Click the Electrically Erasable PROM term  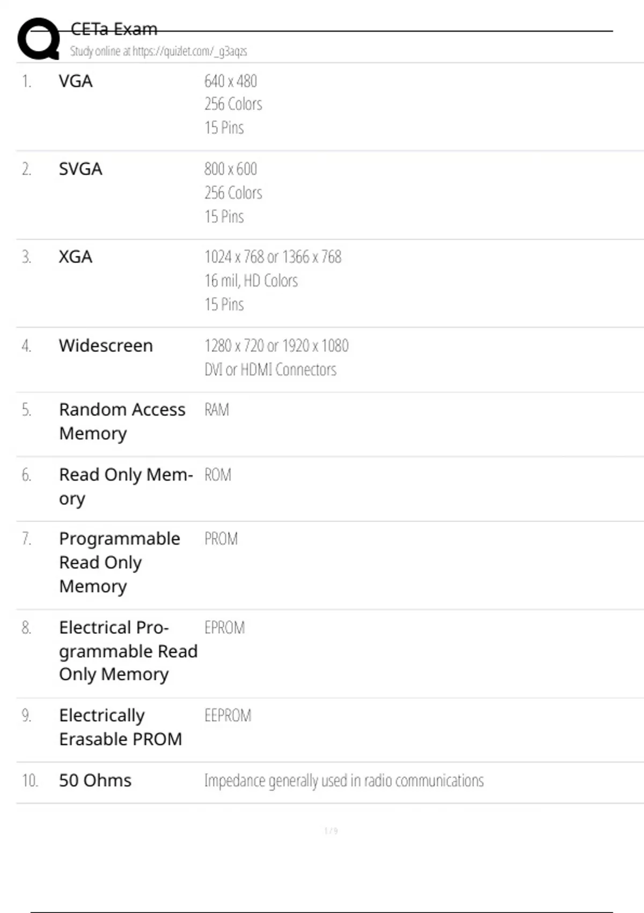(x=120, y=727)
